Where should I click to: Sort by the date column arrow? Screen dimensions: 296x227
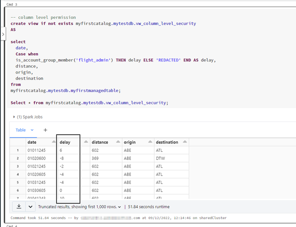pos(54,141)
